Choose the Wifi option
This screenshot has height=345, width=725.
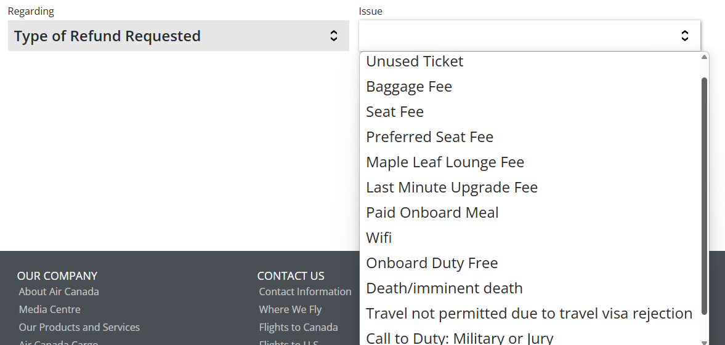379,238
